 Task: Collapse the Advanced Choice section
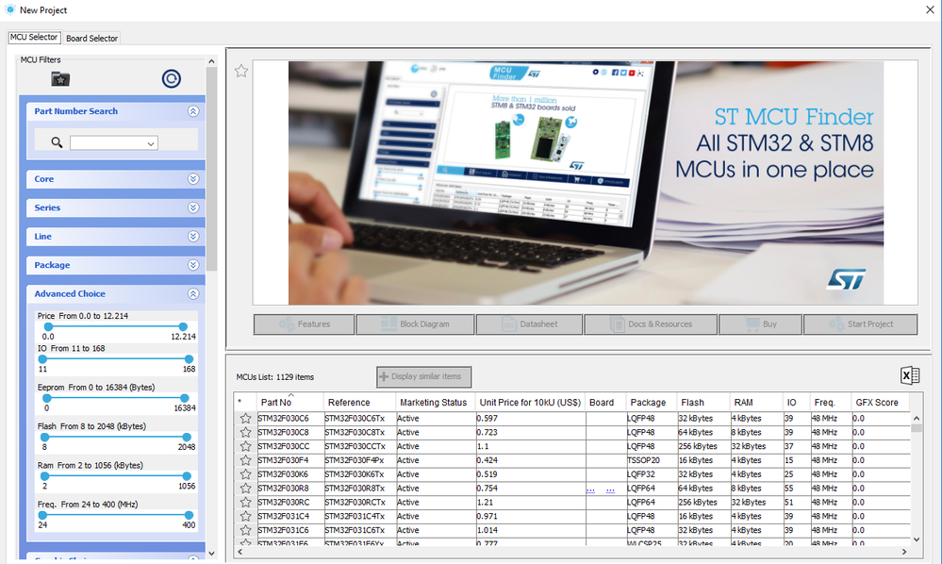click(193, 293)
